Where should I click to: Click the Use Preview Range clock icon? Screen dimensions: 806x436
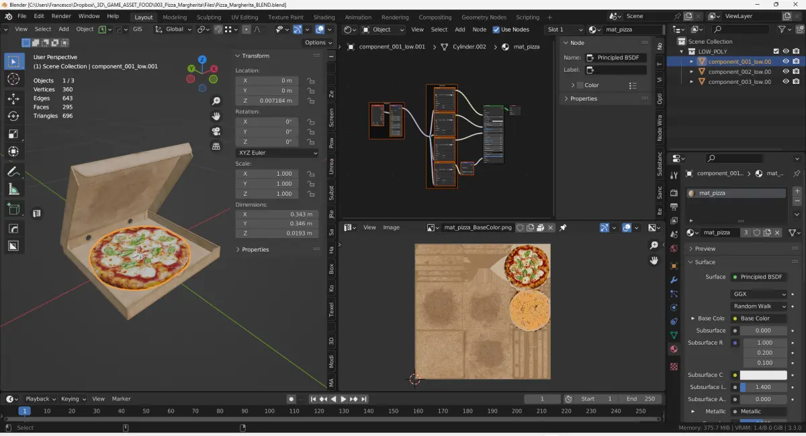(x=568, y=398)
